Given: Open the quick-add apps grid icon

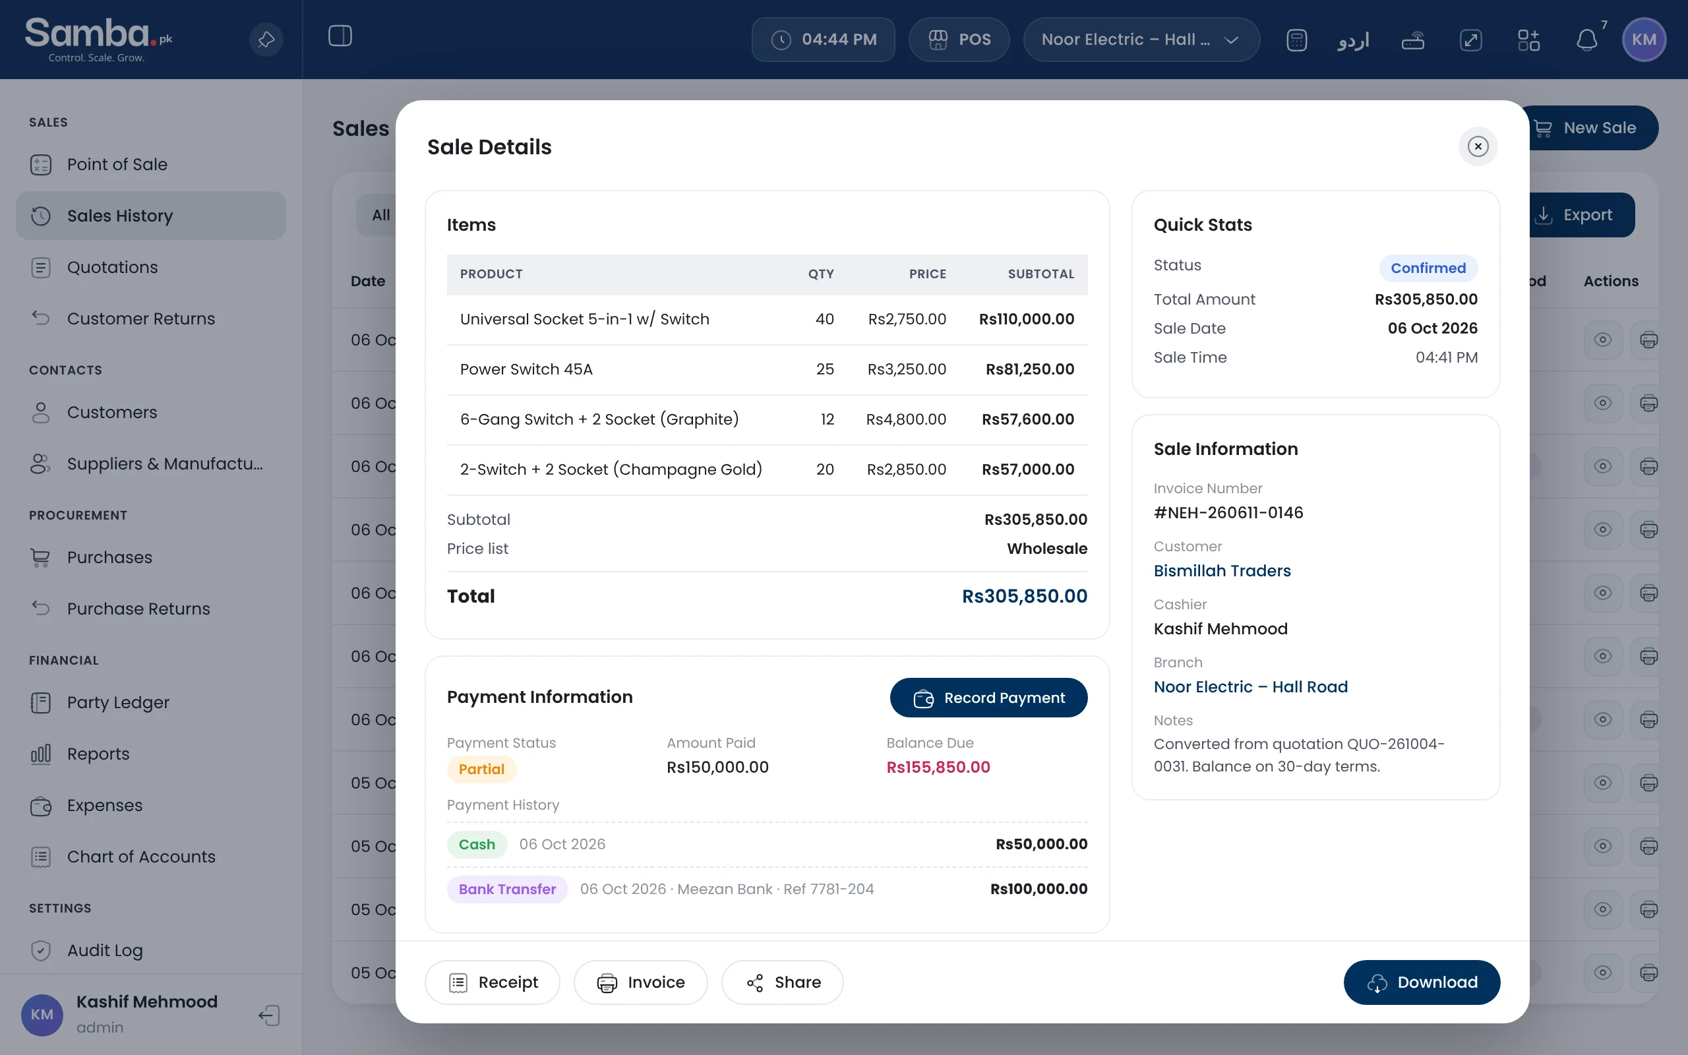Looking at the screenshot, I should tap(1528, 40).
